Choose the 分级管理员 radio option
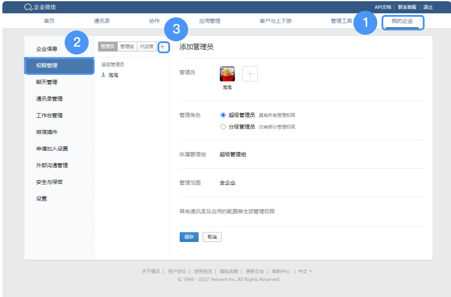The width and height of the screenshot is (451, 297). 223,127
